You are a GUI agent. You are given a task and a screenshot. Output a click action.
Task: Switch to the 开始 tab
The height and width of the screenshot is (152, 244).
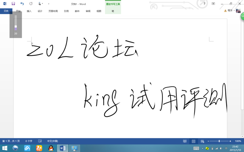18,11
